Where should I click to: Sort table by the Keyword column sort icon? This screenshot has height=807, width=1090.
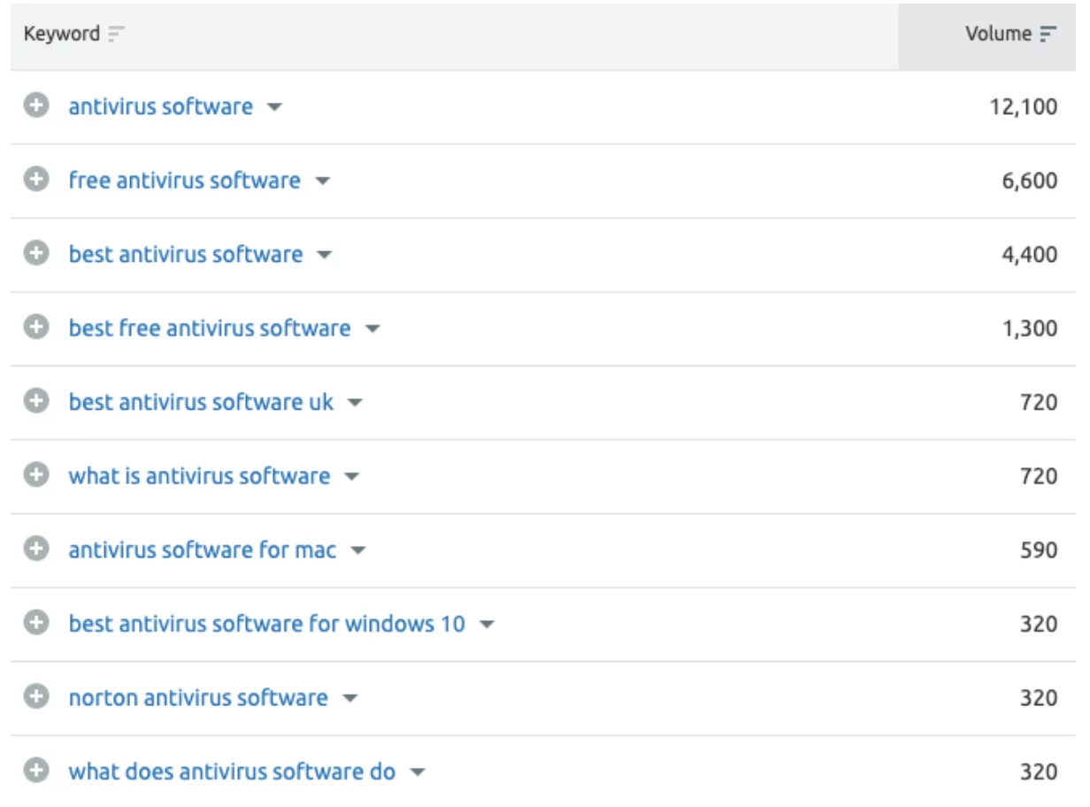click(x=116, y=35)
